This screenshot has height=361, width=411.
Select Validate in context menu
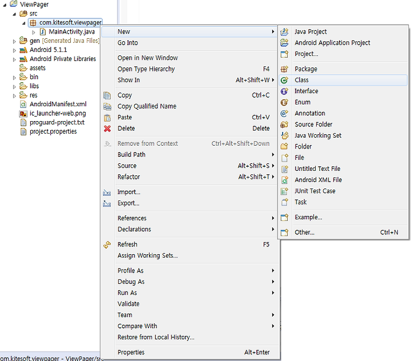pyautogui.click(x=190, y=304)
